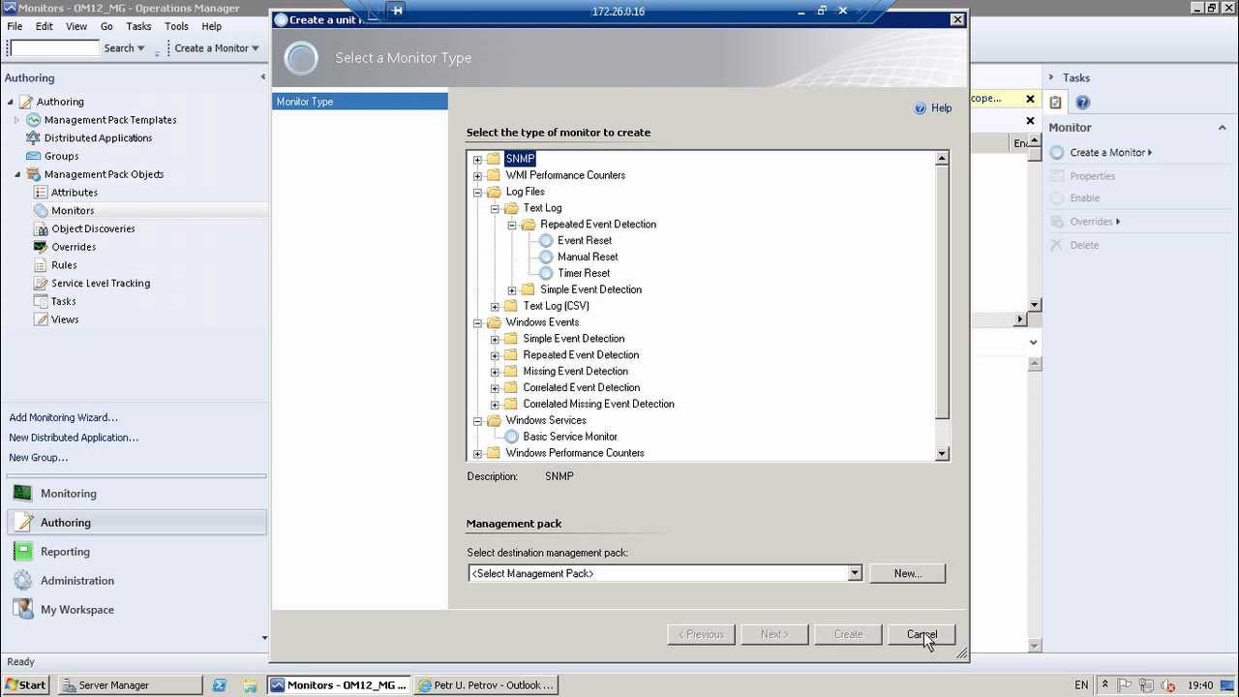Screen dimensions: 1239x697
Task: Click the help icon in Tasks pane
Action: (x=1082, y=103)
